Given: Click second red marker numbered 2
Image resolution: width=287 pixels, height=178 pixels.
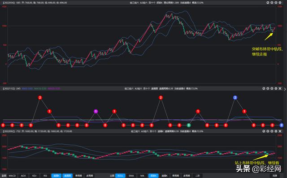Looking at the screenshot, I should pos(161,97).
